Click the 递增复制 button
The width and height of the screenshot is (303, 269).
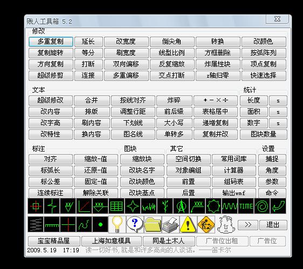216,123
